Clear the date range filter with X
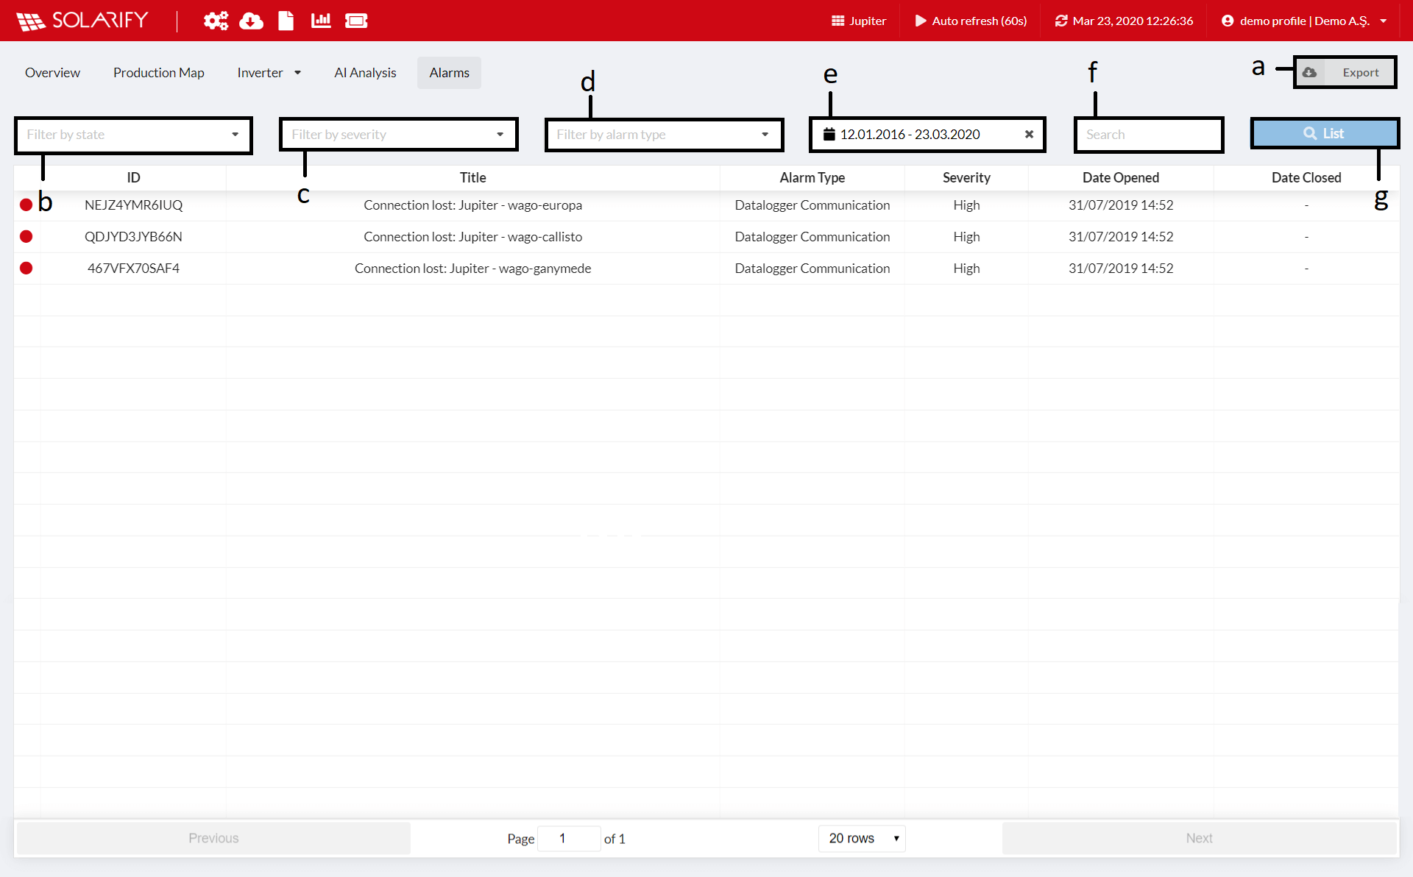Image resolution: width=1413 pixels, height=877 pixels. tap(1028, 133)
